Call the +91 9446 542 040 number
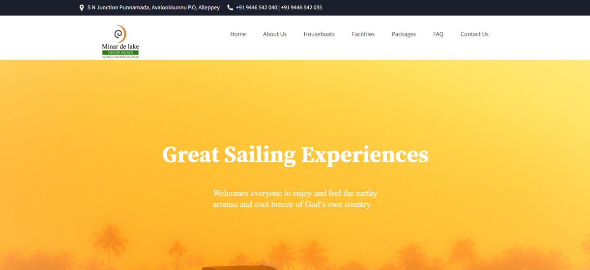The width and height of the screenshot is (590, 270). [256, 8]
